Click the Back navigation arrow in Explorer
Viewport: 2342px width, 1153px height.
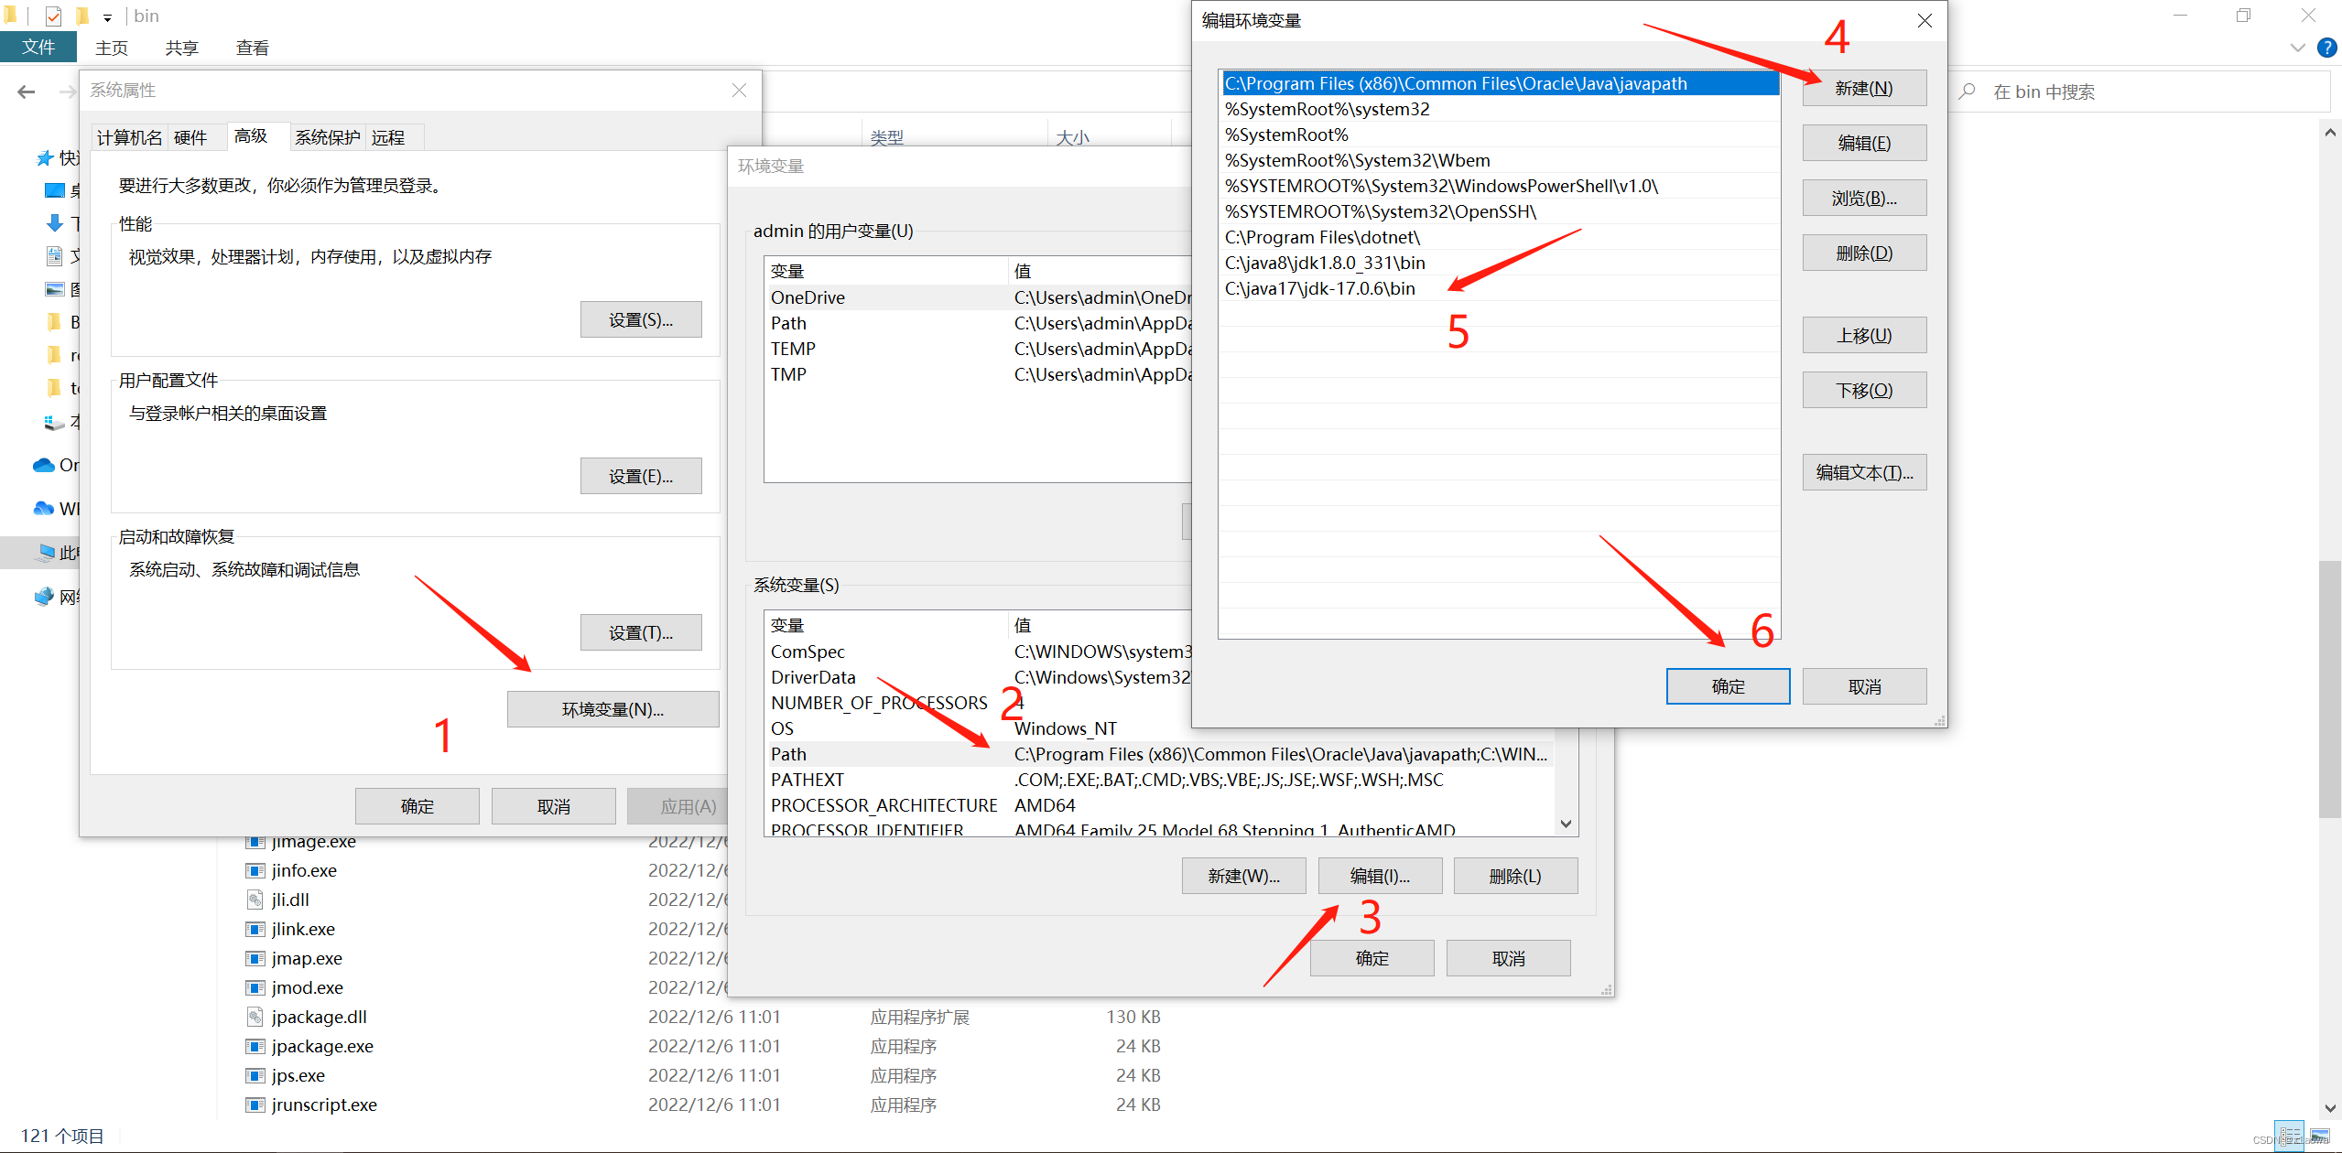(x=27, y=92)
